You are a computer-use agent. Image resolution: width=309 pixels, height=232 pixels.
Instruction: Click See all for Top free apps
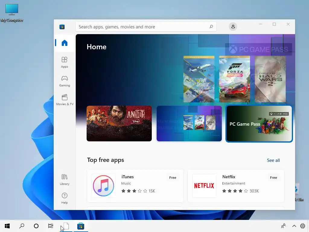pos(273,160)
